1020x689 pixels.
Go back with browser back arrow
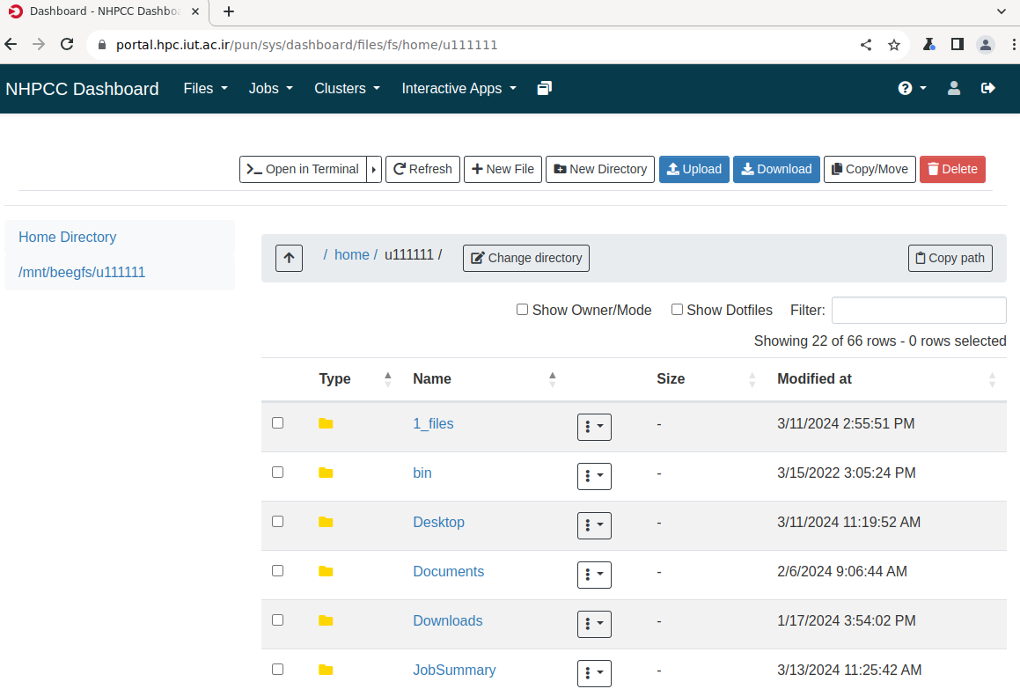11,44
